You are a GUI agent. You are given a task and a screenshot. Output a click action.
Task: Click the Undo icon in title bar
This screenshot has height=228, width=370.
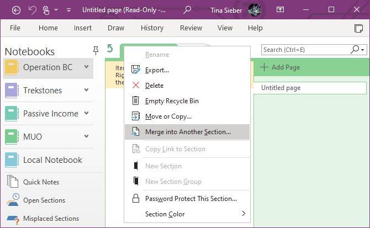[32, 10]
